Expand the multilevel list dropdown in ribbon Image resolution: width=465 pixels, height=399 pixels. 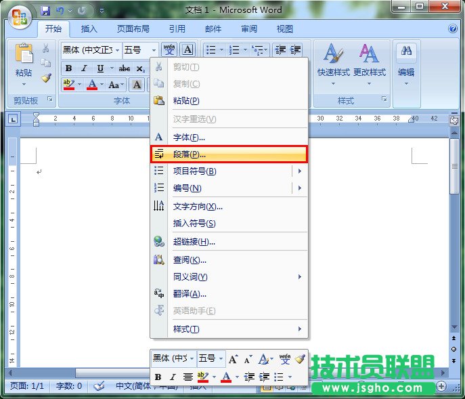click(266, 49)
